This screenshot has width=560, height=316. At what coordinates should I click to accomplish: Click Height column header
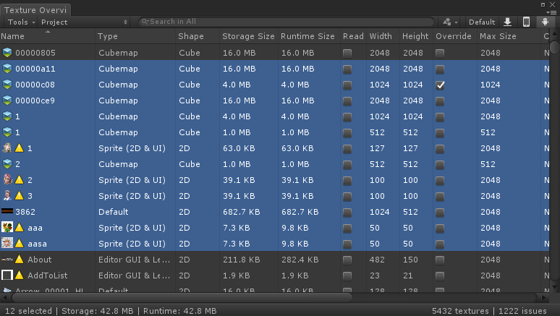[416, 36]
